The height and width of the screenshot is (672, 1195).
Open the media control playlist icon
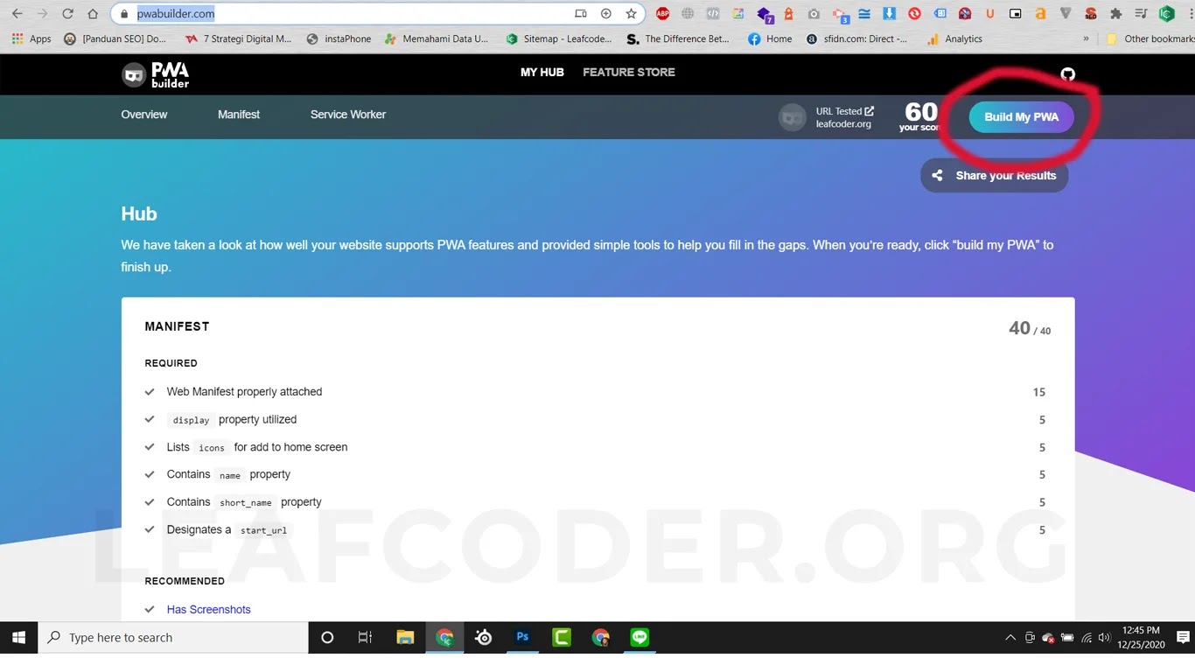point(1141,14)
